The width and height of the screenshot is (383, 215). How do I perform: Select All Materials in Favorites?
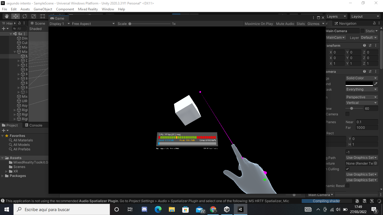[x=23, y=140]
